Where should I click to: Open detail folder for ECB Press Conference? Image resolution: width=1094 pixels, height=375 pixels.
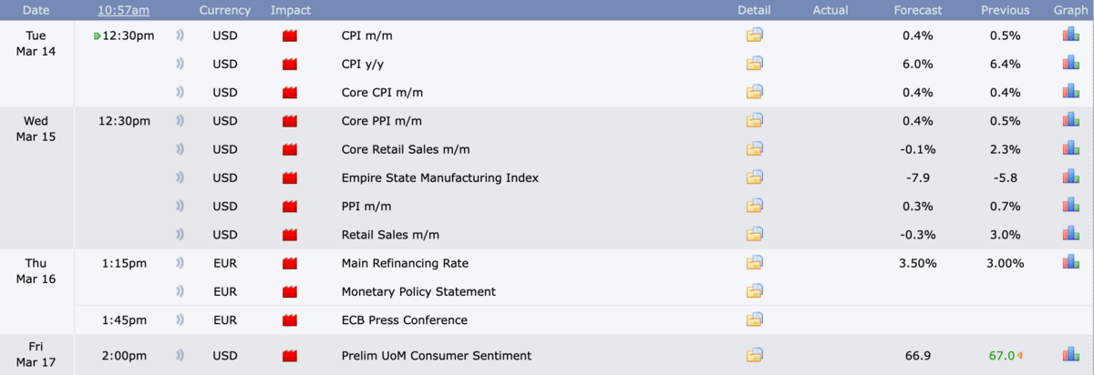point(754,320)
